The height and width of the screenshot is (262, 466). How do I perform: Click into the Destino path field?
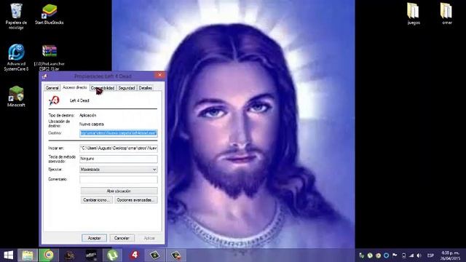pos(118,133)
